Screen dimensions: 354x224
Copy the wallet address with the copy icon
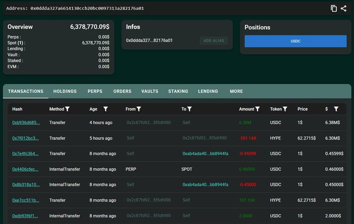(x=334, y=8)
